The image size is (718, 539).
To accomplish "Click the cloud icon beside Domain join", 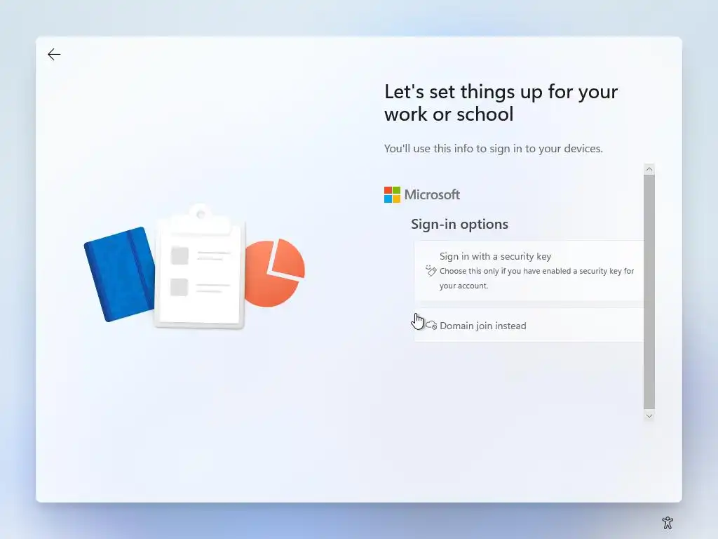I will point(431,326).
